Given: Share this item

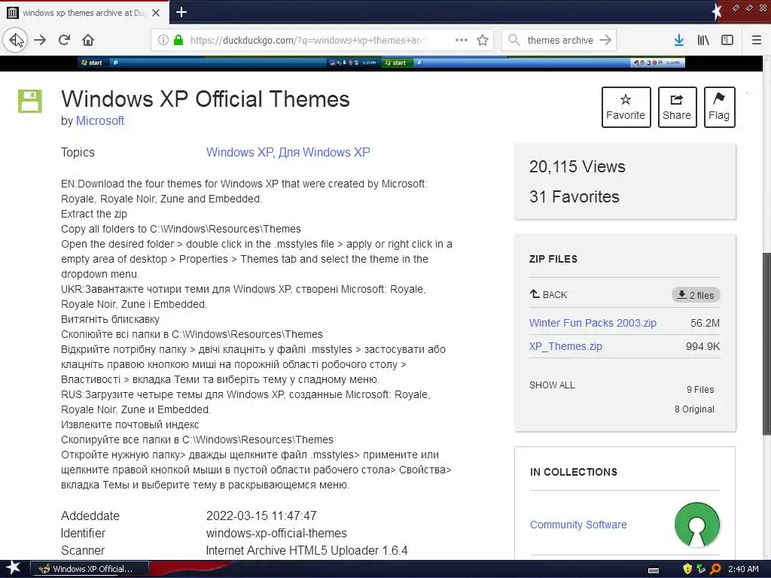Looking at the screenshot, I should (677, 107).
